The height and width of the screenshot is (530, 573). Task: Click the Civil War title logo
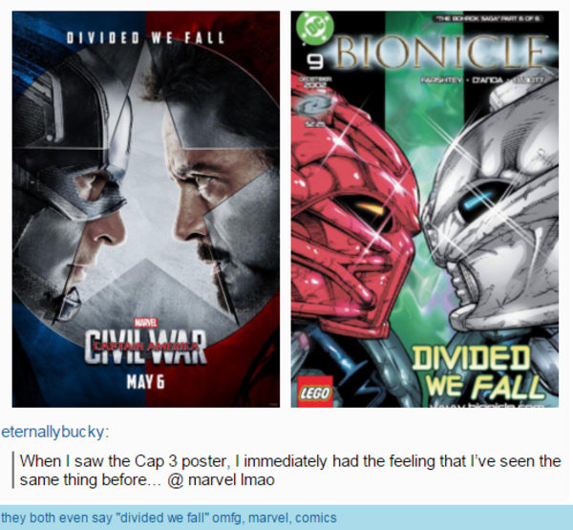click(146, 347)
